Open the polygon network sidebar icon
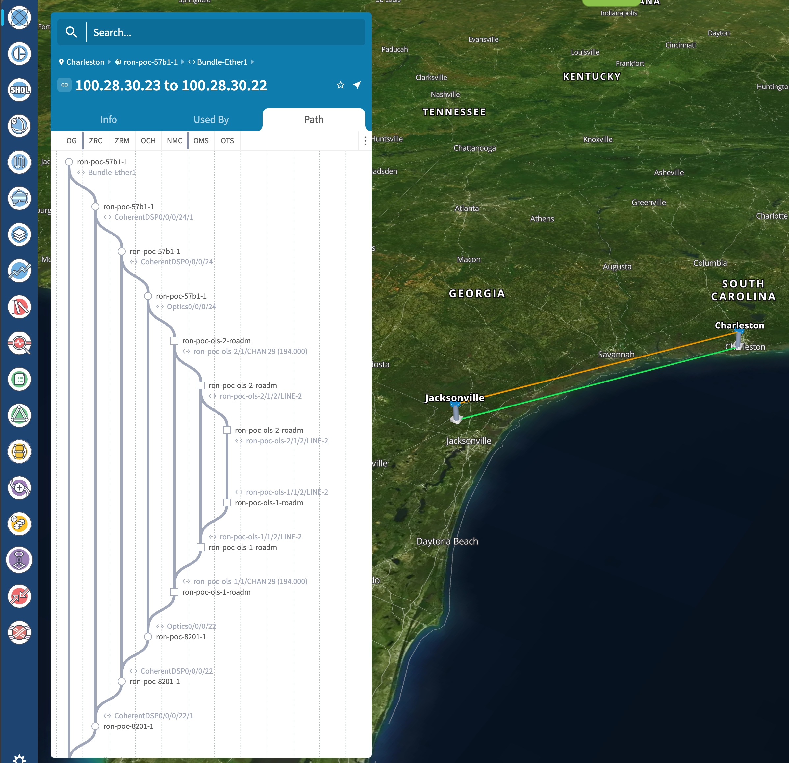789x763 pixels. pos(19,198)
